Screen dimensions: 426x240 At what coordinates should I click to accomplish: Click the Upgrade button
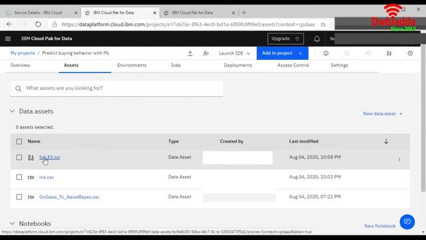(x=286, y=39)
